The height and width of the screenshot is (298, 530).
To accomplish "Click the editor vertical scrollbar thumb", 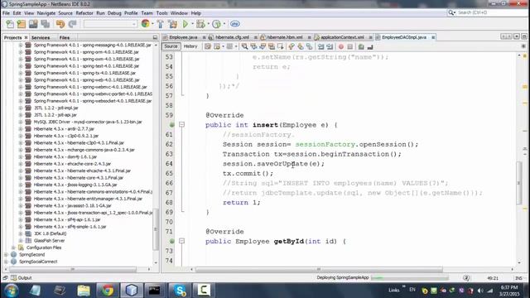I will pyautogui.click(x=519, y=183).
